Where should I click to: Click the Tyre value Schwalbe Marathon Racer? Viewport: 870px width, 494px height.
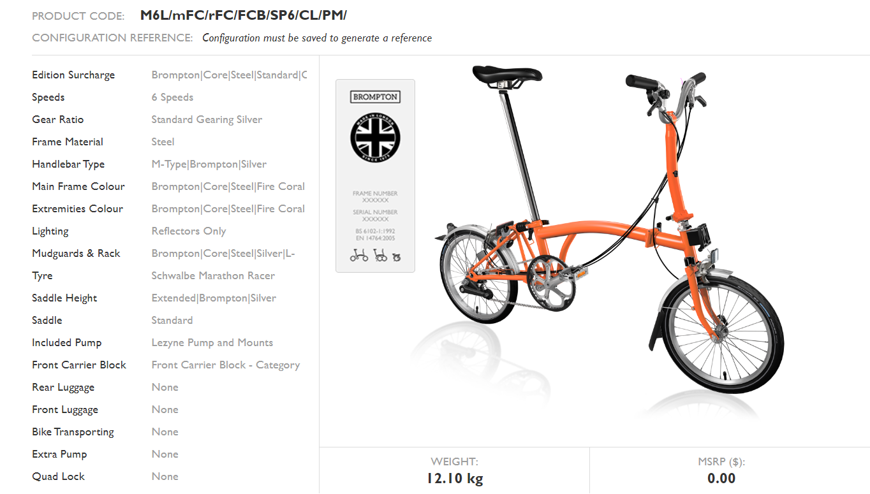[213, 275]
